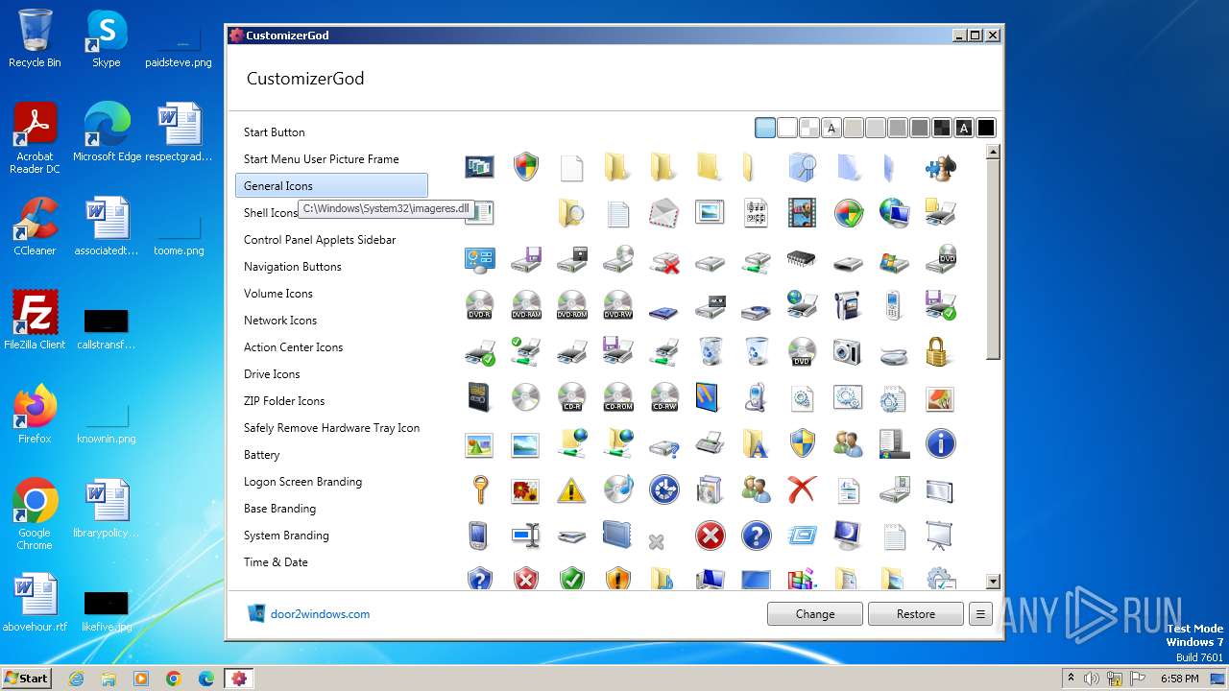Select the golden key icon
Screen dimensions: 1229x691
coord(479,489)
